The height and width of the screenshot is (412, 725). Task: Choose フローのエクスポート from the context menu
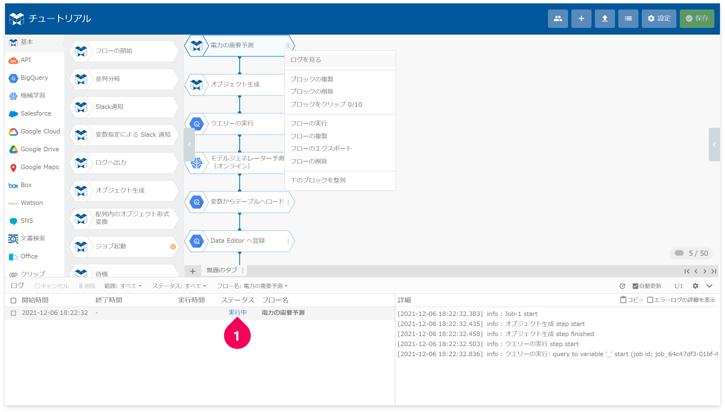click(340, 148)
